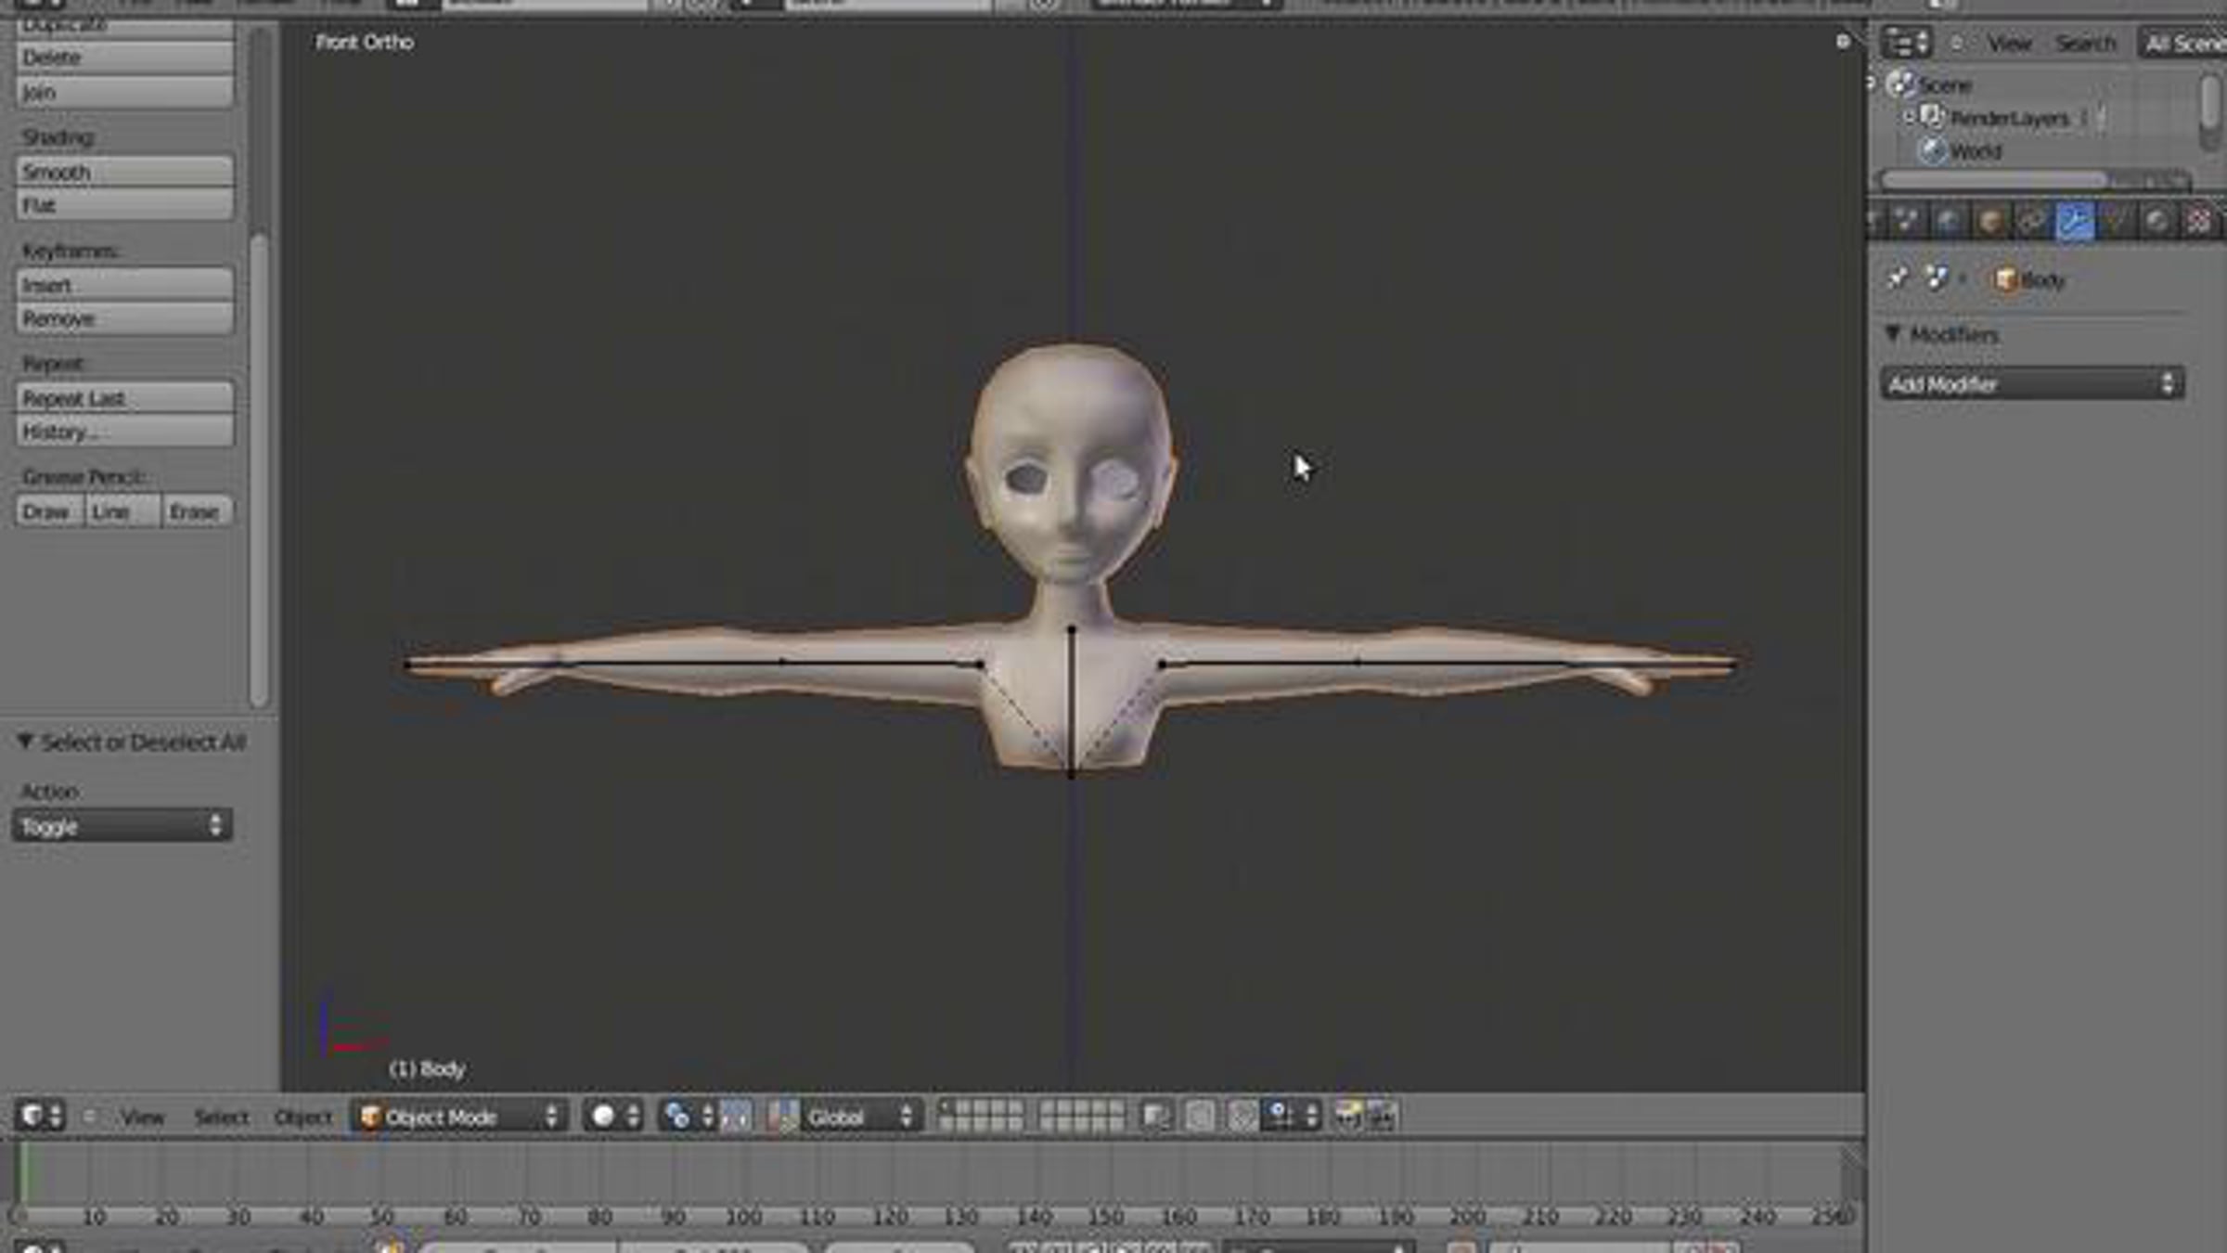The image size is (2227, 1253).
Task: Click the pivot point icon in the 3D header
Action: [677, 1116]
